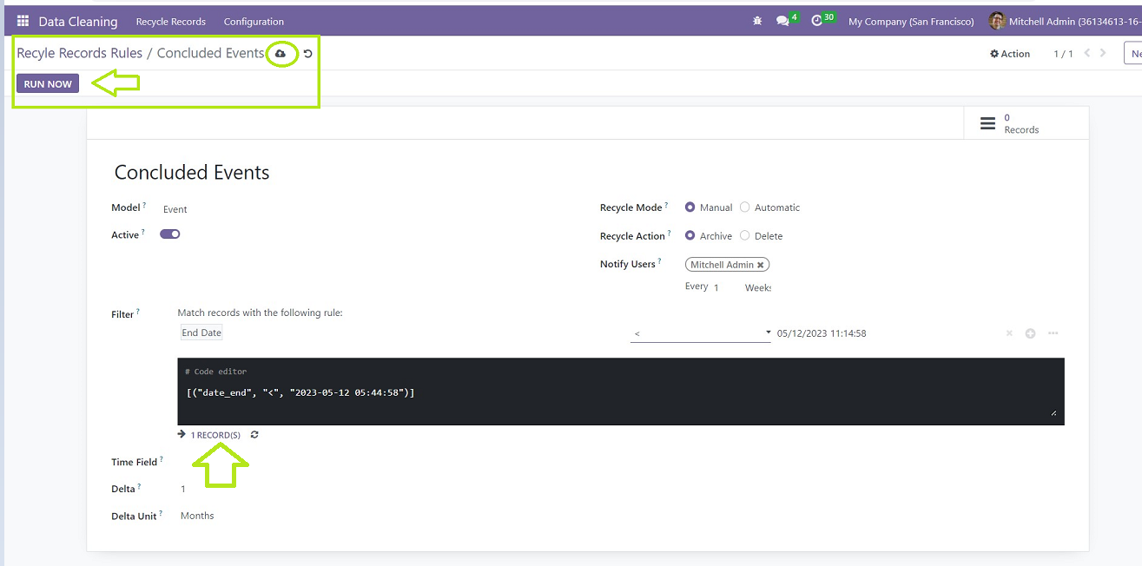
Task: Open the Records stat button
Action: [x=1026, y=123]
